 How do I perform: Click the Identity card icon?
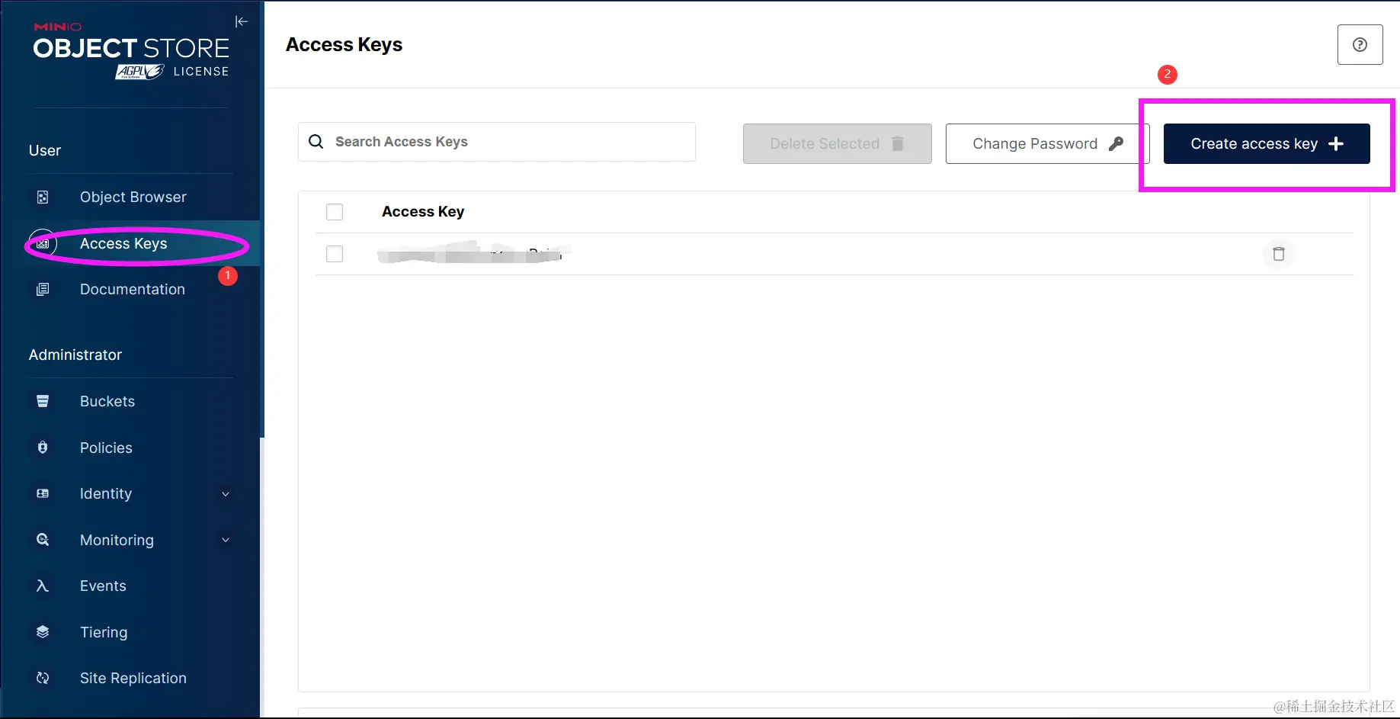(x=43, y=493)
